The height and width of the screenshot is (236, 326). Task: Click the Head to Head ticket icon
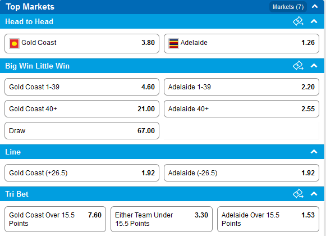(298, 21)
